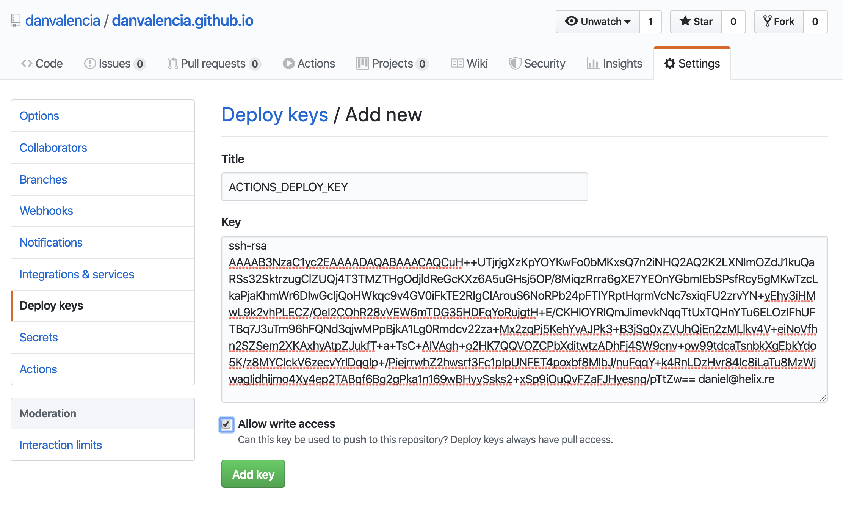Open the Settings tab

(x=692, y=63)
